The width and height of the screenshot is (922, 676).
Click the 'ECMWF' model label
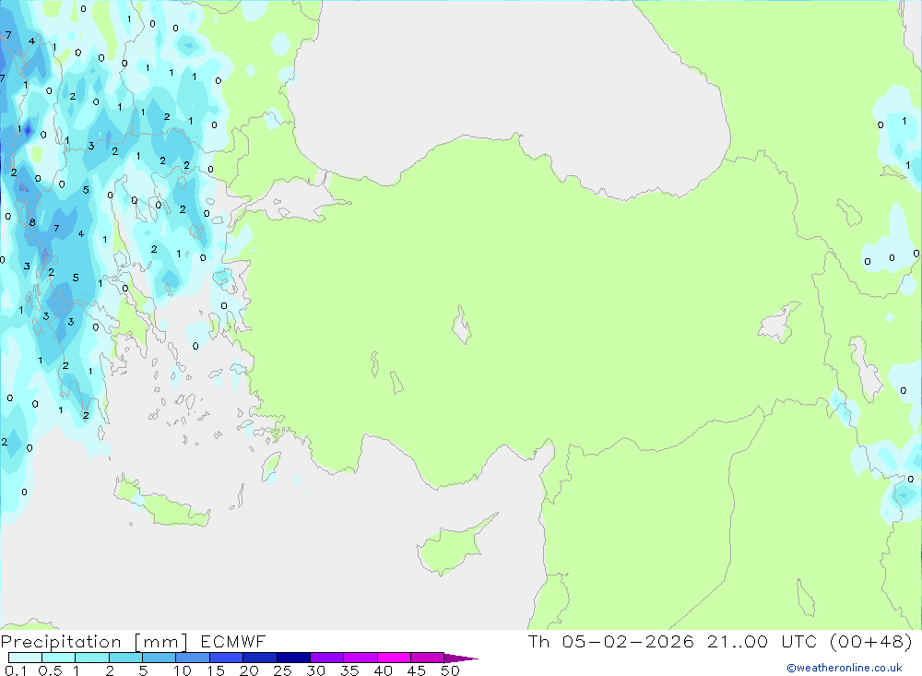click(233, 641)
